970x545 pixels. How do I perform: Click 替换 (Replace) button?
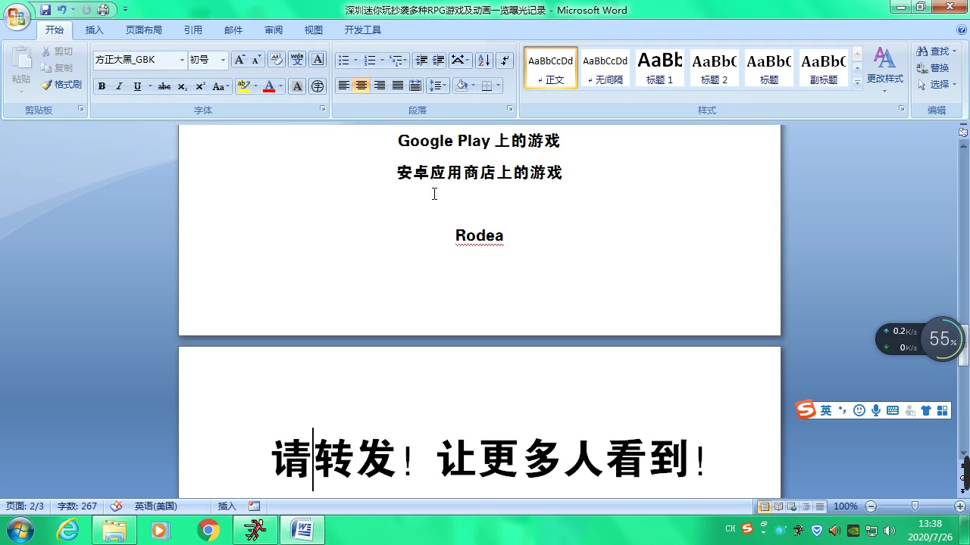point(933,68)
